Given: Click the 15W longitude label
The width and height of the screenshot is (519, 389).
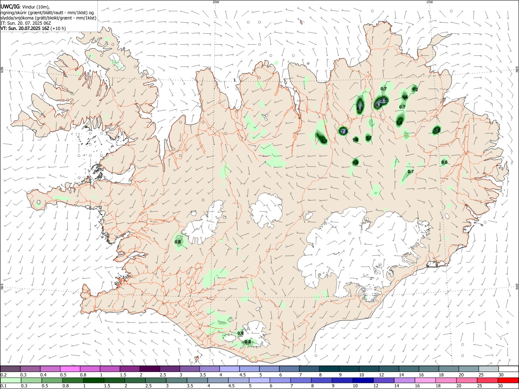Looking at the screenshot, I should (x=429, y=2).
